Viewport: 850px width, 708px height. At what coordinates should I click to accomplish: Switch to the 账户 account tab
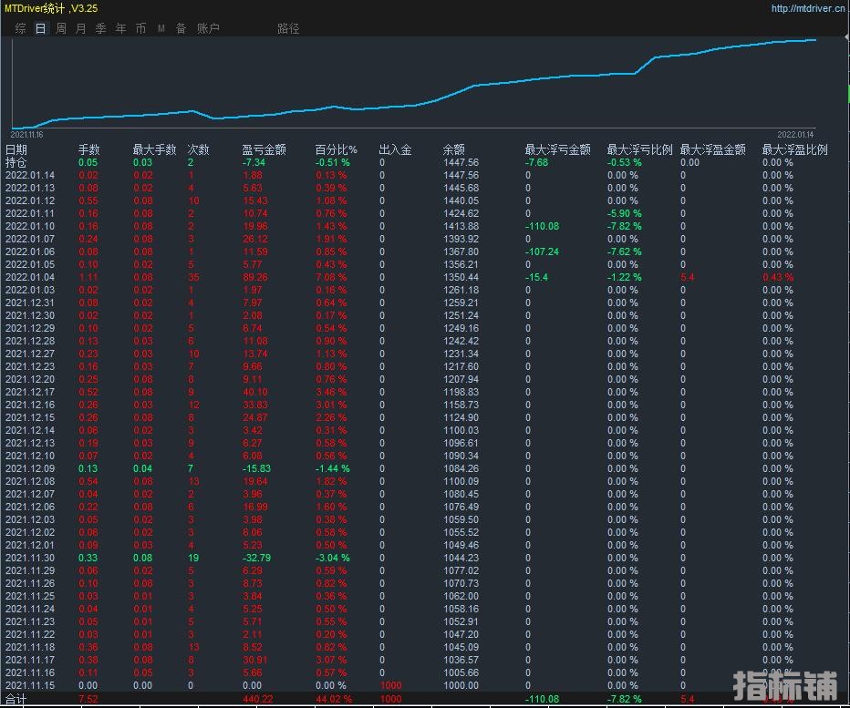click(x=208, y=28)
